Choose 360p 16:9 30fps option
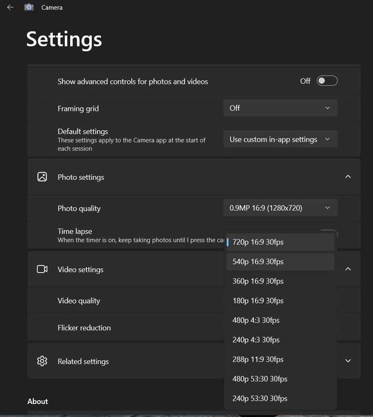 coord(280,281)
